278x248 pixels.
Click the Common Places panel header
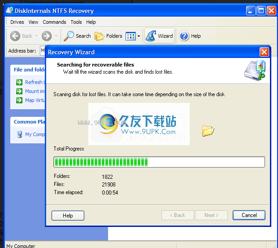28,122
